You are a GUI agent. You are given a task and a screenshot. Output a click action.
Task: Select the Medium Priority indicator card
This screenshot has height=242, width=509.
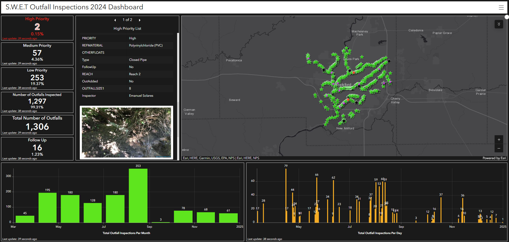(37, 54)
